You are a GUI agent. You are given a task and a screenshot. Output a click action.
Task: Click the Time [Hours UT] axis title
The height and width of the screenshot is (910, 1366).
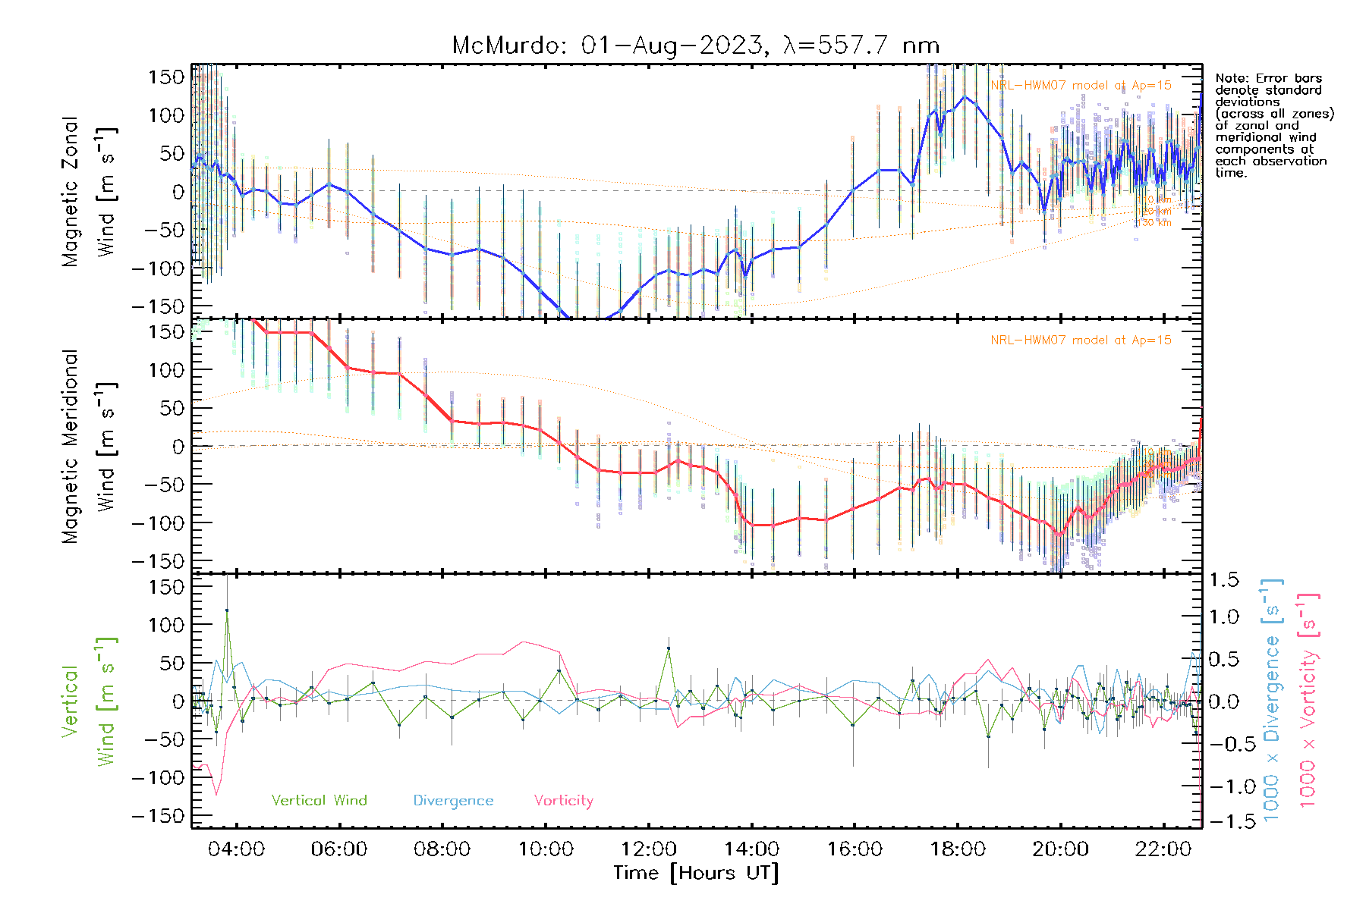(x=696, y=873)
